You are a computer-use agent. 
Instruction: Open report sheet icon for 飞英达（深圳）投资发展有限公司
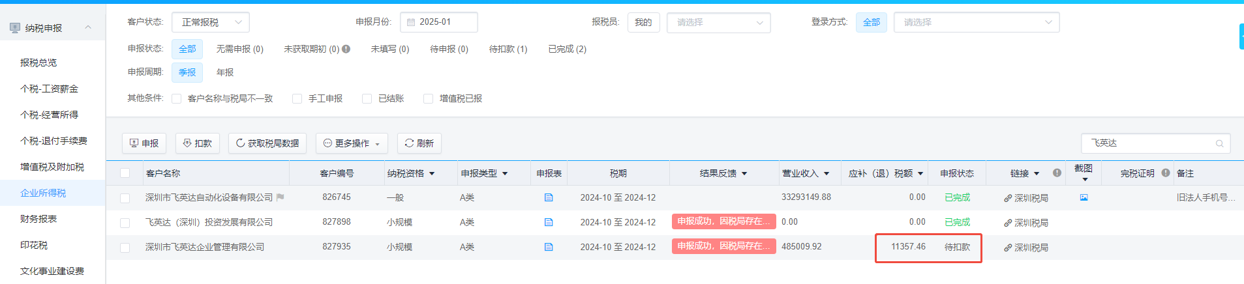[x=549, y=222]
